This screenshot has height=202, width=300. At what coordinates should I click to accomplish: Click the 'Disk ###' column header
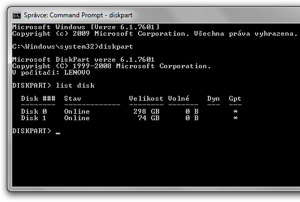tap(38, 99)
